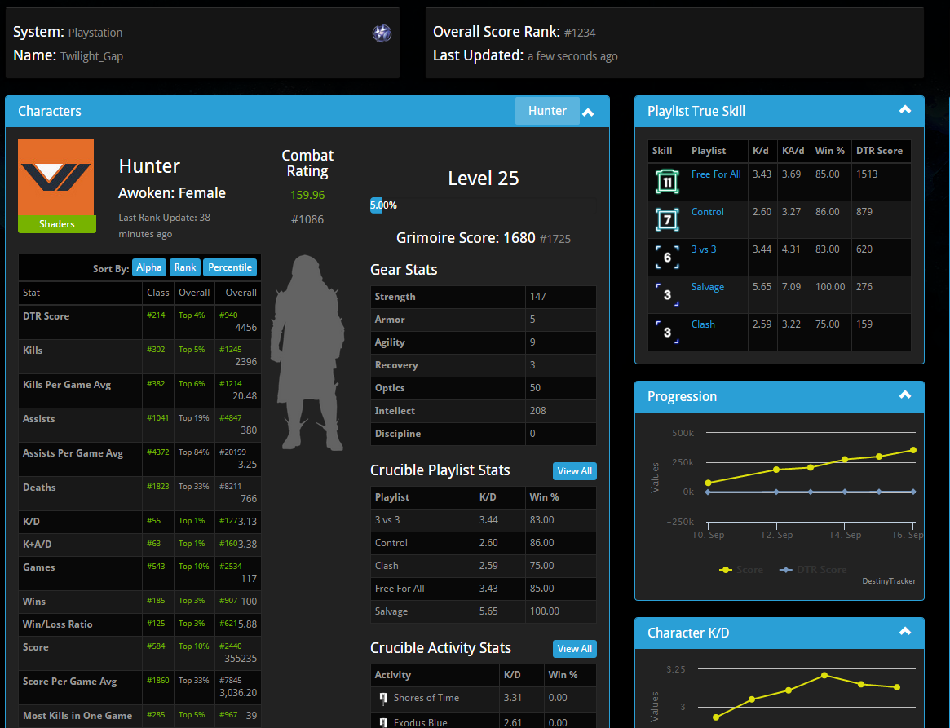The width and height of the screenshot is (950, 728).
Task: Click the Shores of Time map icon
Action: coord(383,699)
